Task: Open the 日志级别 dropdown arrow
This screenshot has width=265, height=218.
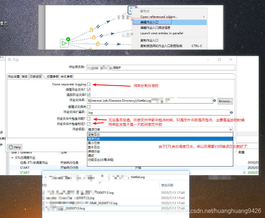Action: click(x=231, y=129)
